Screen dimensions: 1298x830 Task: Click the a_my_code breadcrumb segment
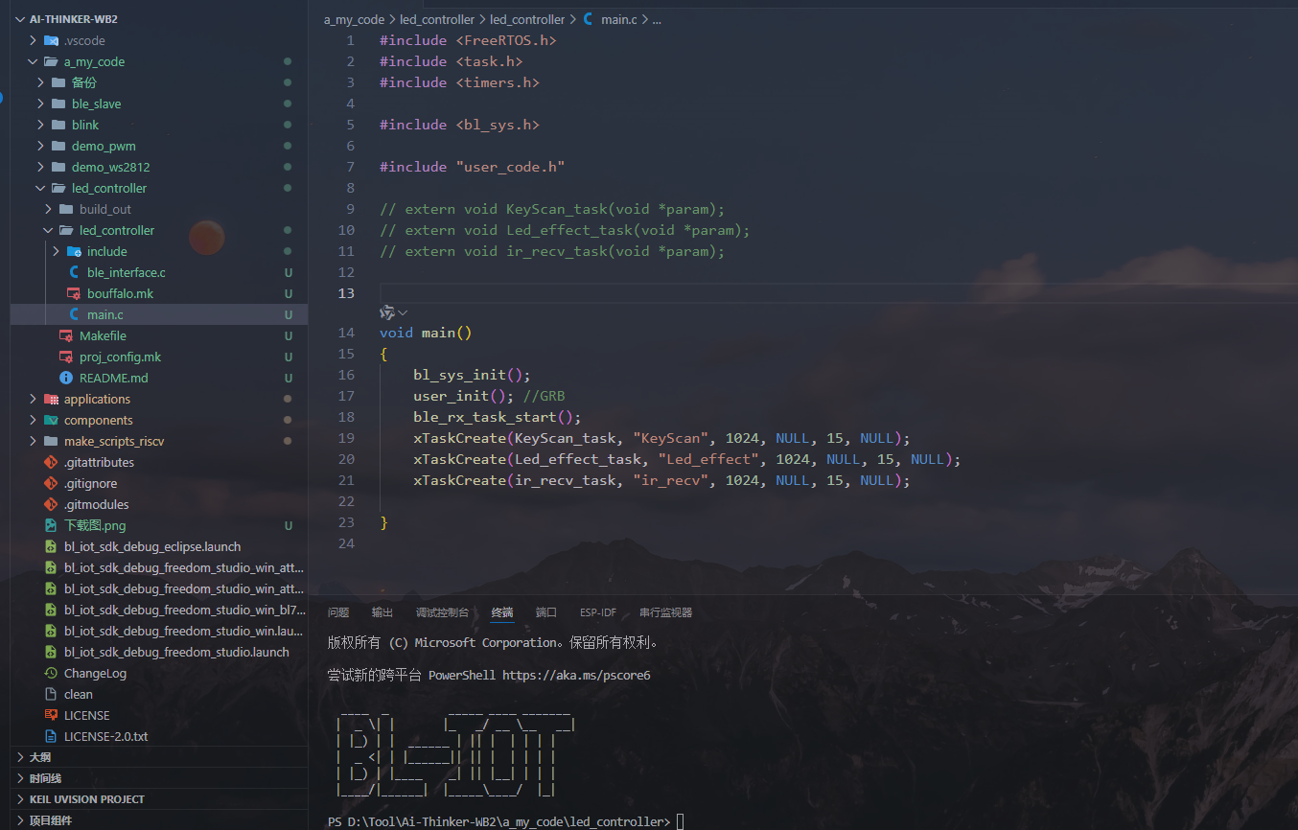pyautogui.click(x=354, y=19)
